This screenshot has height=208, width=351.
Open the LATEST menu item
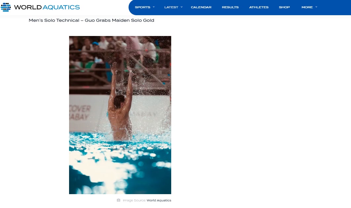point(171,7)
